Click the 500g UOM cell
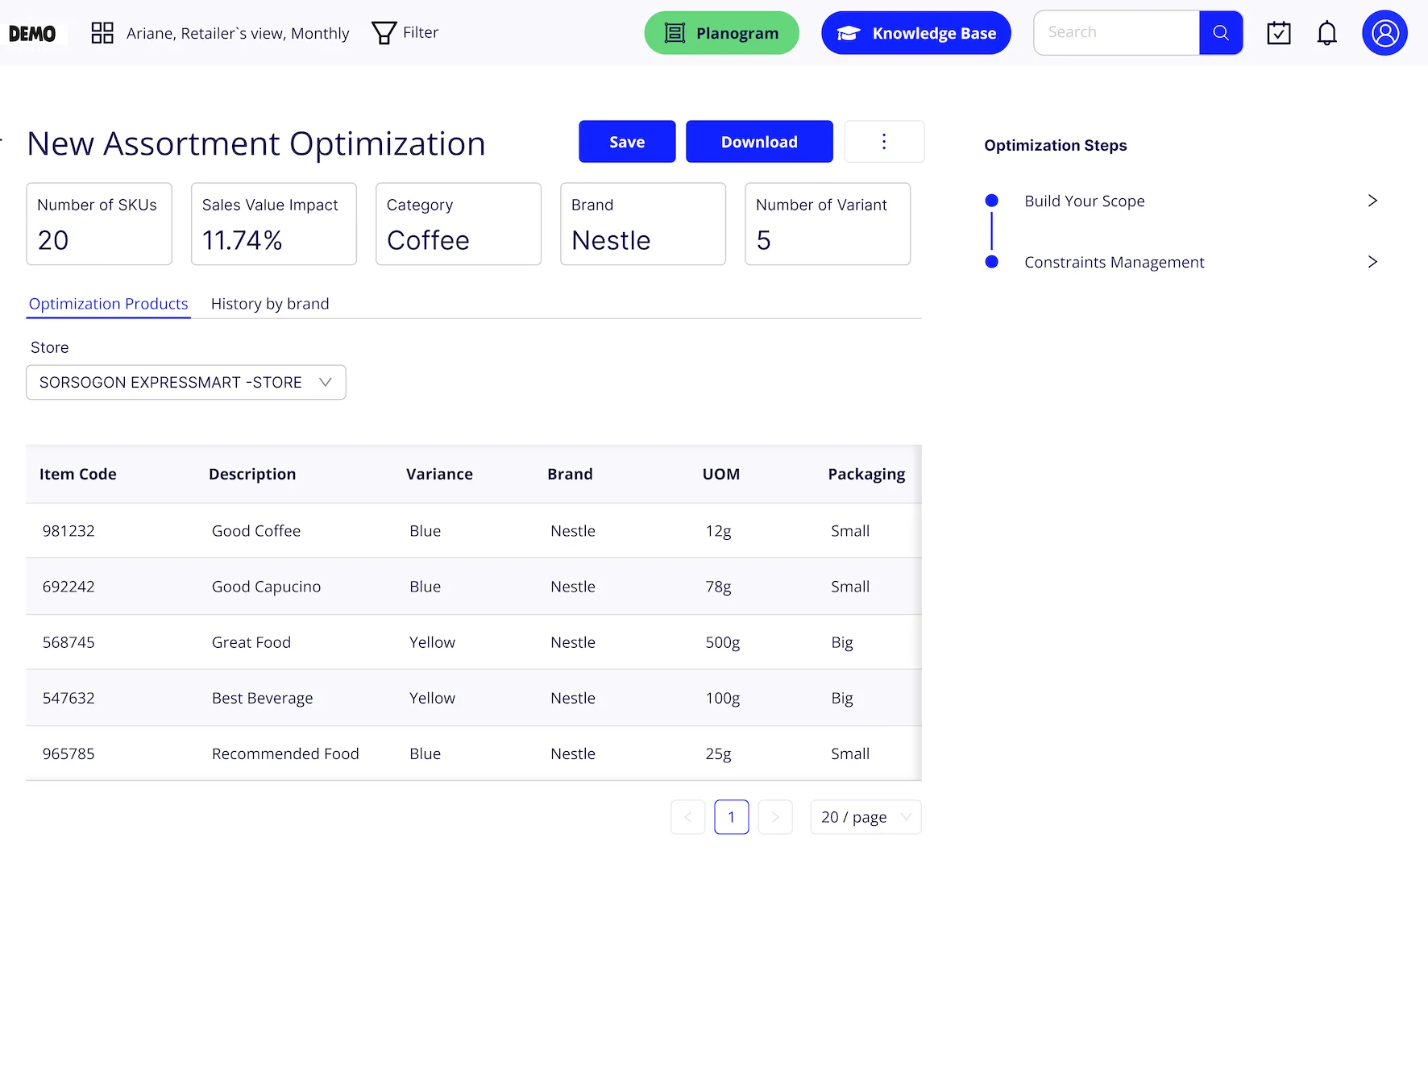This screenshot has width=1428, height=1075. pos(723,642)
